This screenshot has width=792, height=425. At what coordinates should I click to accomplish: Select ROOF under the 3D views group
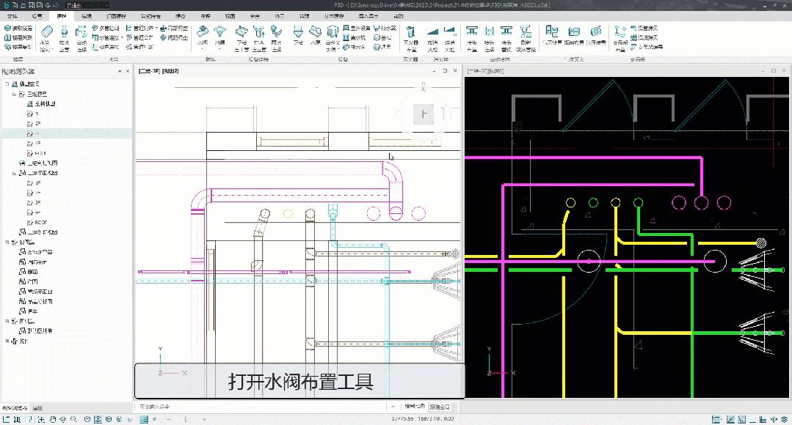pyautogui.click(x=40, y=153)
